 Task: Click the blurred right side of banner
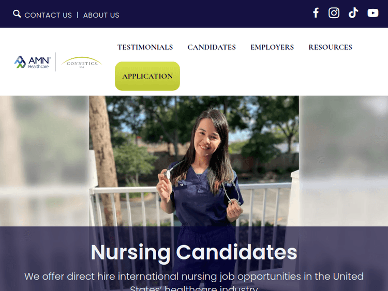pos(344,160)
